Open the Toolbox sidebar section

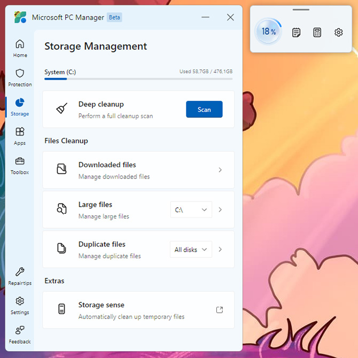pos(20,166)
